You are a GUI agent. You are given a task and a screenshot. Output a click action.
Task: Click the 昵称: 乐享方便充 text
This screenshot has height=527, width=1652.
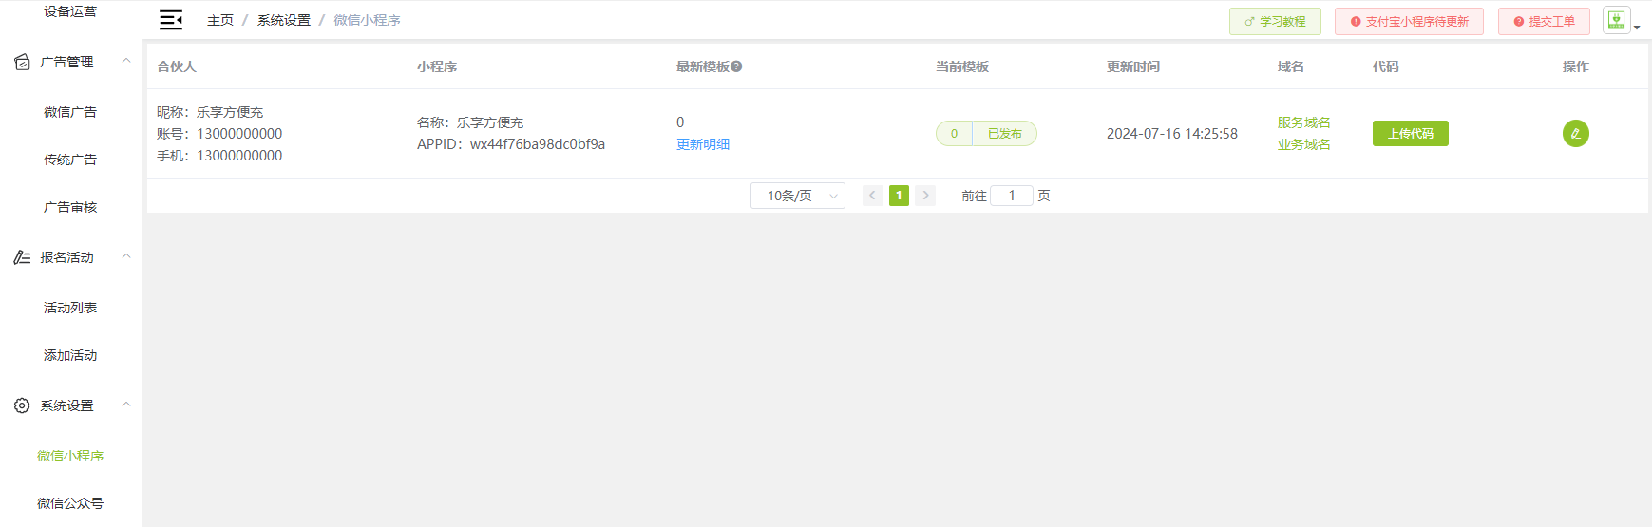[x=210, y=112]
